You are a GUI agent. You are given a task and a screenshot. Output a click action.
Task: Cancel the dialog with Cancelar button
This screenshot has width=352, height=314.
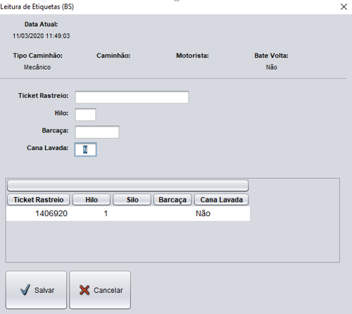coord(100,290)
